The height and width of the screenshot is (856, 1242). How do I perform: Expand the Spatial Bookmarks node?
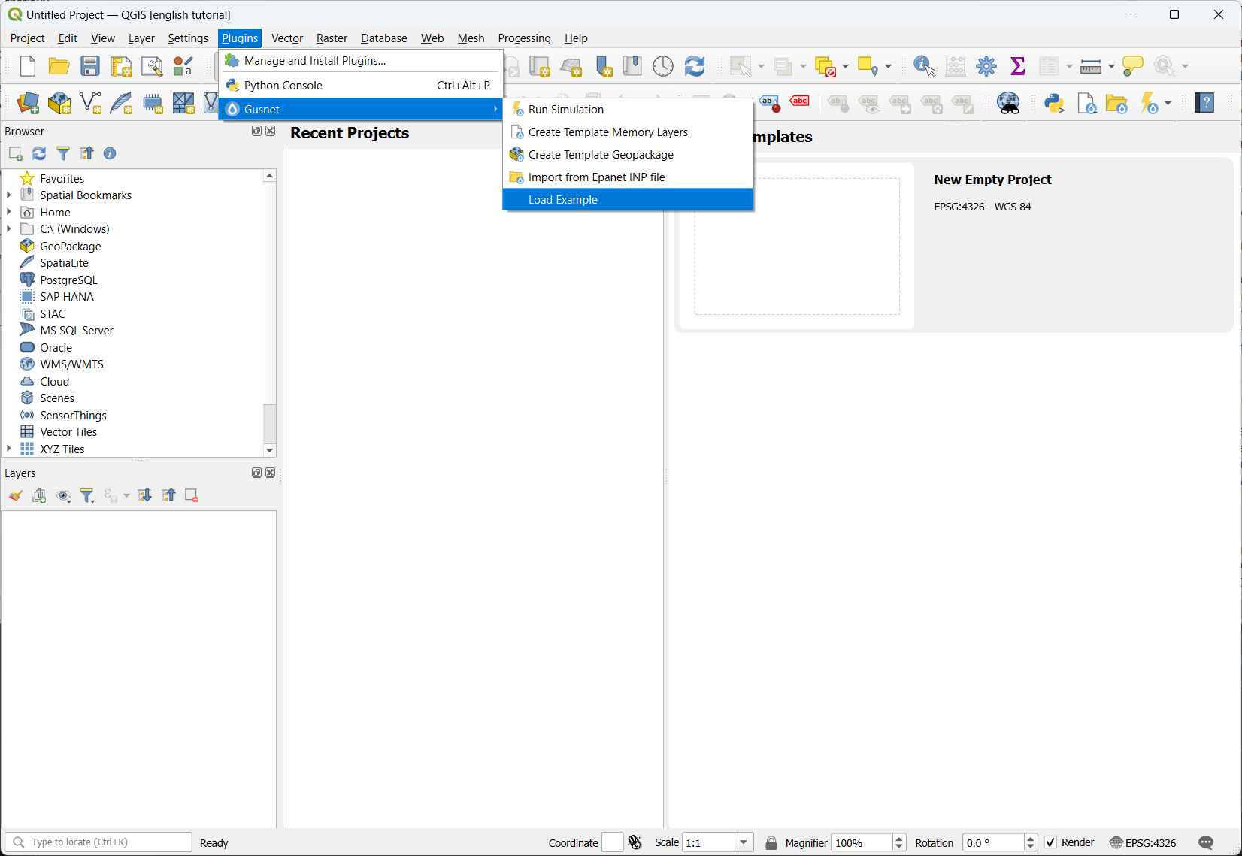[9, 195]
